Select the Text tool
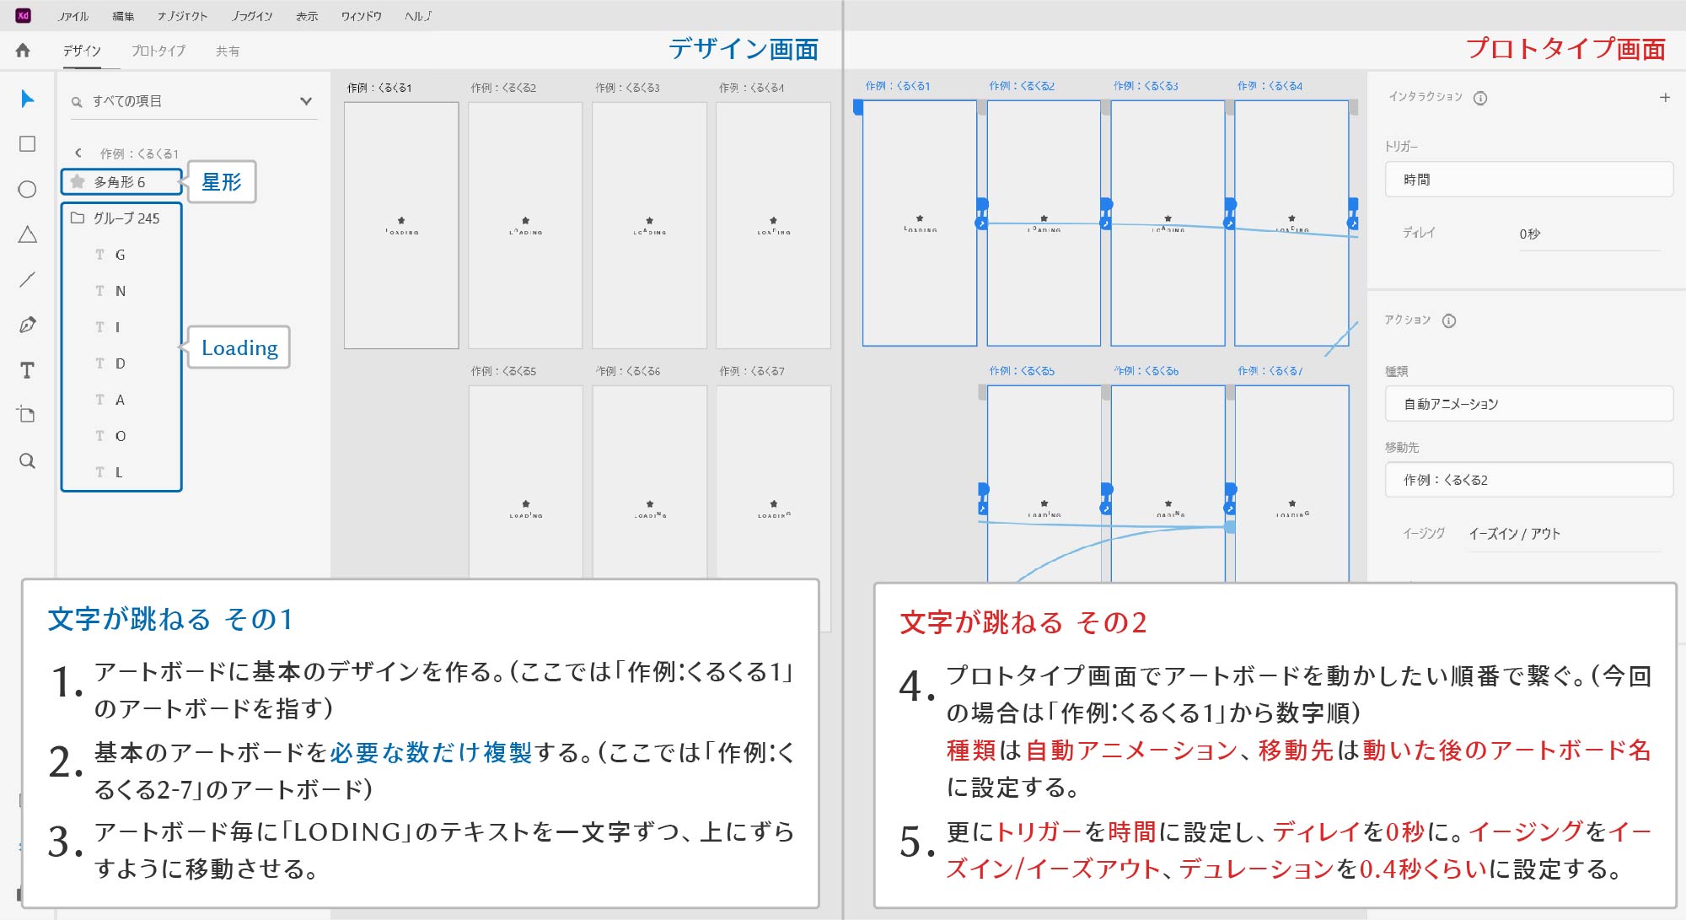This screenshot has height=920, width=1686. pos(27,370)
